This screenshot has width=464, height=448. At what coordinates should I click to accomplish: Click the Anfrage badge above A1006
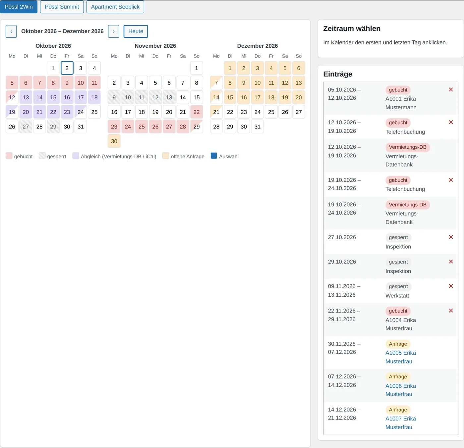click(x=398, y=377)
